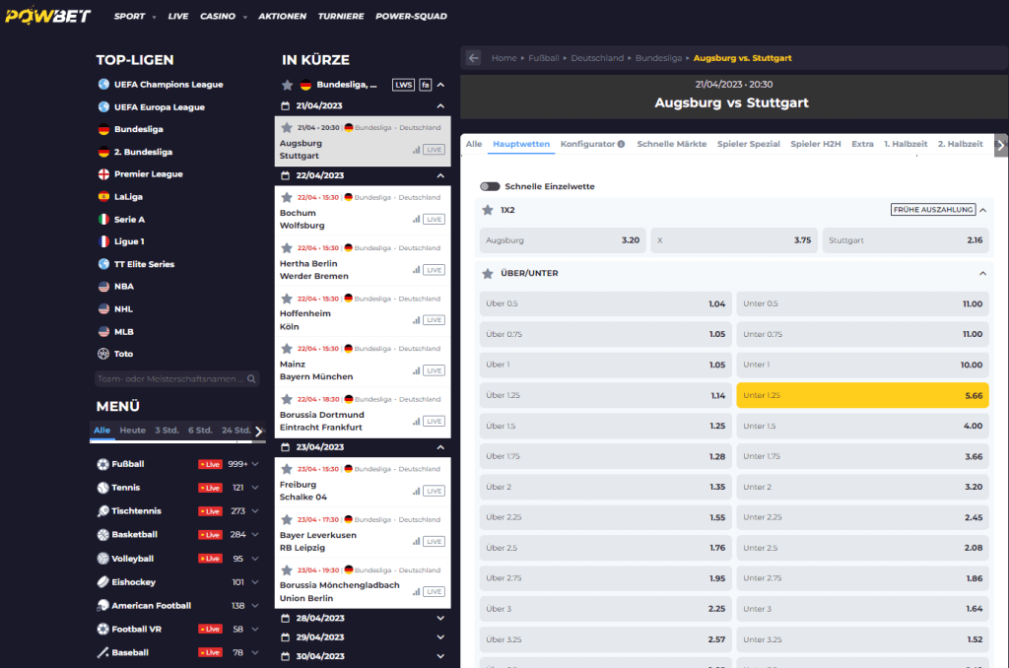Image resolution: width=1009 pixels, height=668 pixels.
Task: Deselect highlighted Unter 1.25 odds 5.66
Action: tap(862, 395)
